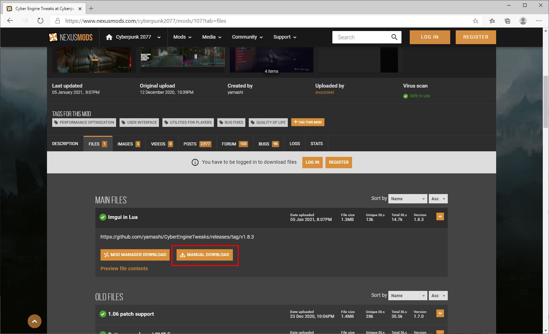Screen dimensions: 549x334
Task: Click scroll-to-top arrow circle button
Action: pos(35,321)
